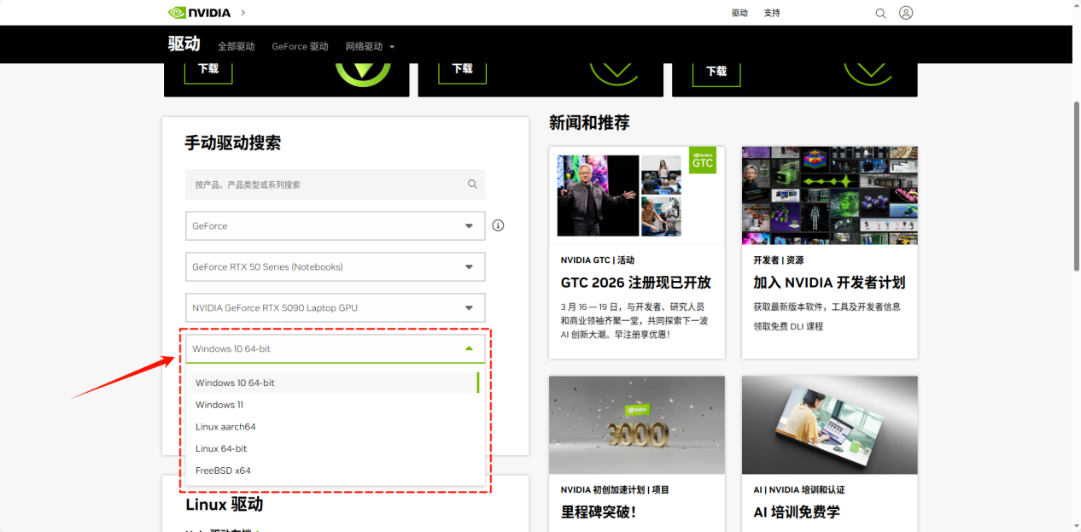1081x532 pixels.
Task: Click the magnifier icon in driver search box
Action: point(472,184)
